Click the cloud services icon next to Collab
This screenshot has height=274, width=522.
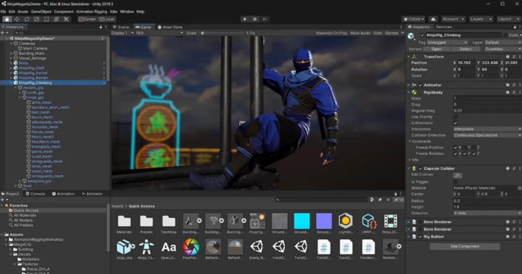tap(433, 19)
